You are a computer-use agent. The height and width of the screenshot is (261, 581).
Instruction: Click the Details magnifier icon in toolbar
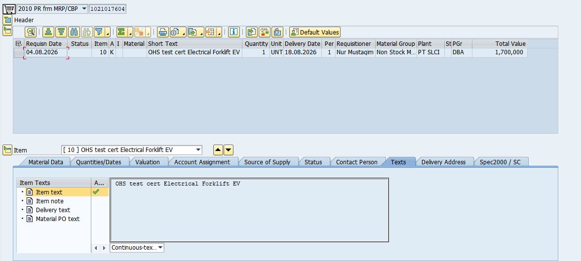31,32
